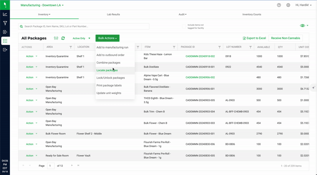This screenshot has width=317, height=175.
Task: Click the filter icon left of Item header
Action: click(x=138, y=47)
